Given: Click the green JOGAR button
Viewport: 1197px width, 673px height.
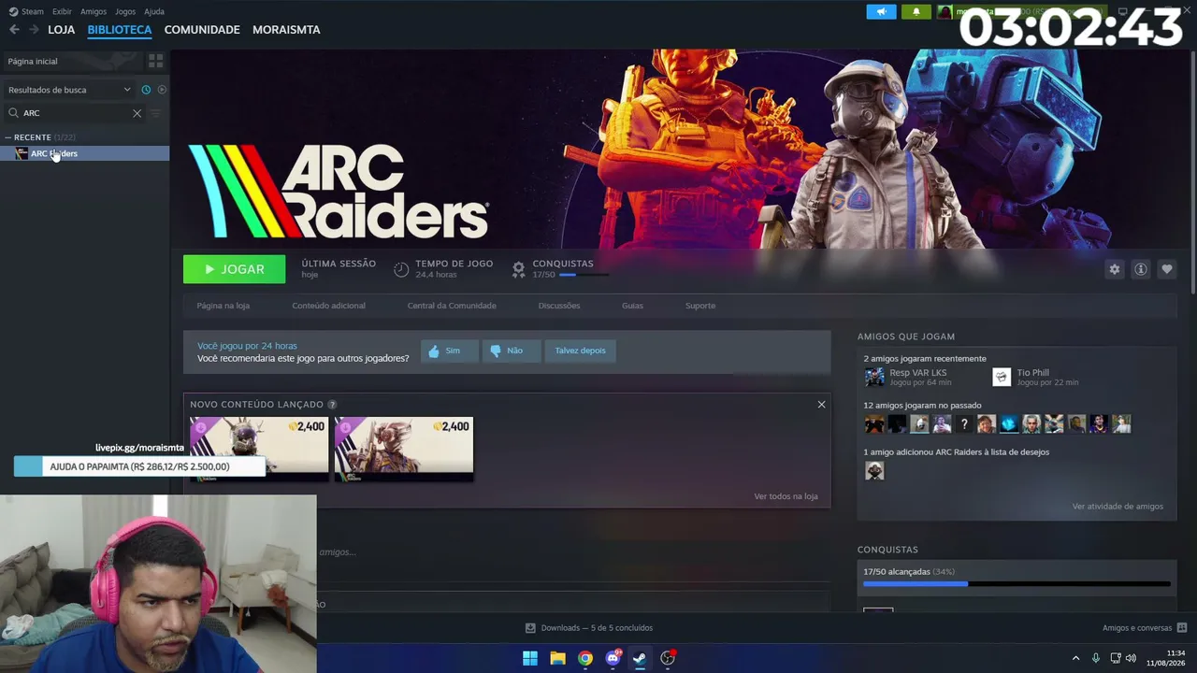Looking at the screenshot, I should point(235,269).
